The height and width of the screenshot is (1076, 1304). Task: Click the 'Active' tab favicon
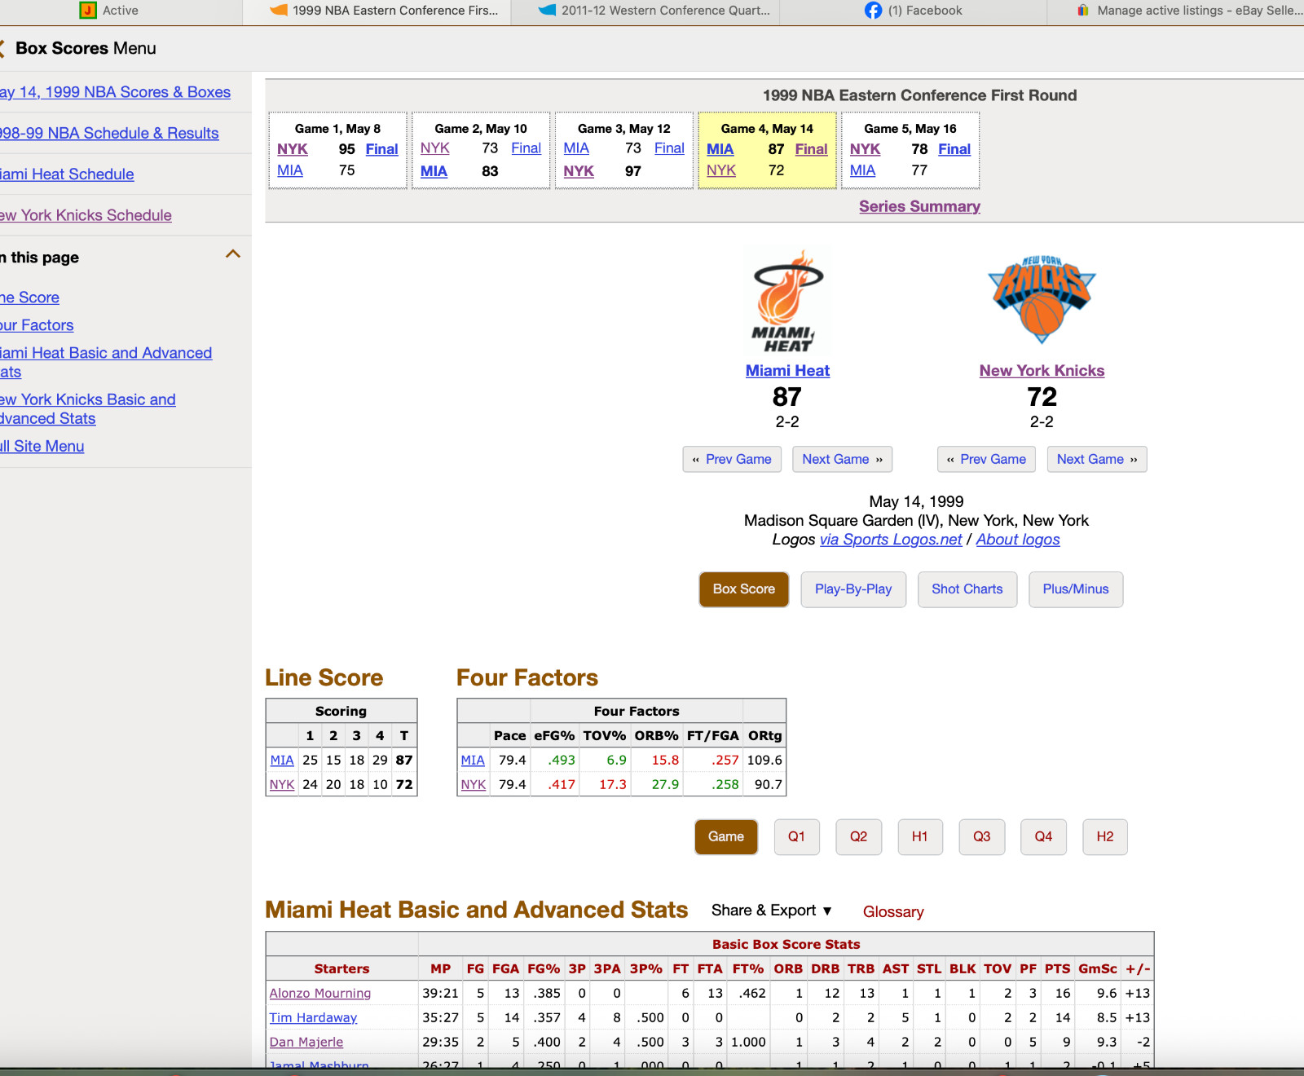(88, 11)
